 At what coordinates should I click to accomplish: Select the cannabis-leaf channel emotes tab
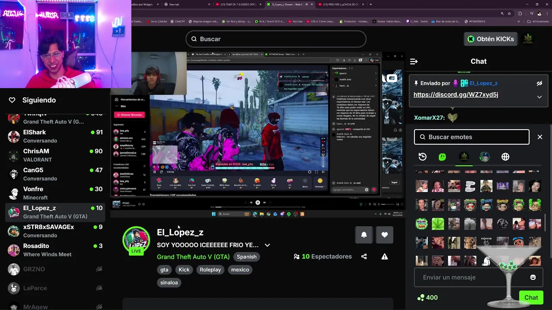coord(464,157)
